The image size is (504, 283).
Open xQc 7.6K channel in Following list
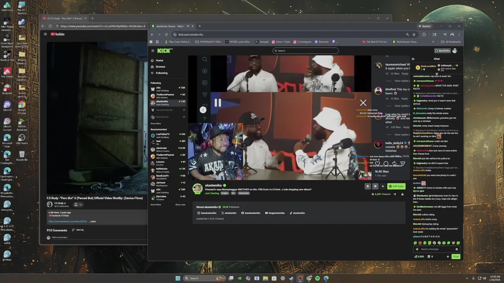coord(168,89)
